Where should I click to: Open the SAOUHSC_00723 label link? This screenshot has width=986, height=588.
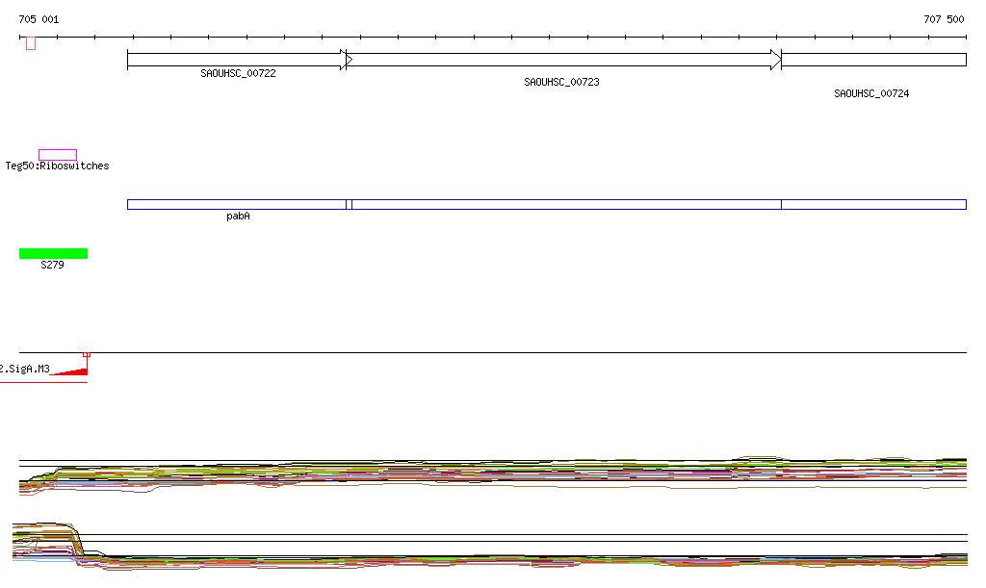[561, 83]
